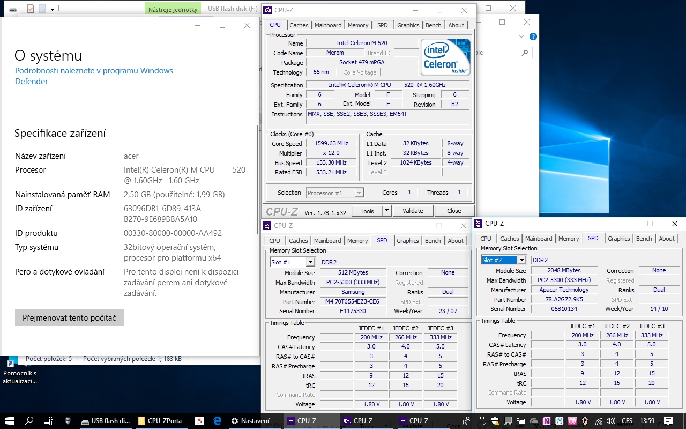
Task: Click the 1024 KBytes Level 2 cache value
Action: click(415, 162)
